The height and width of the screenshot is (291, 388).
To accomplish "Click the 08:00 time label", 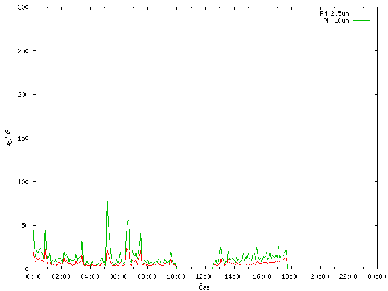I will pyautogui.click(x=147, y=276).
